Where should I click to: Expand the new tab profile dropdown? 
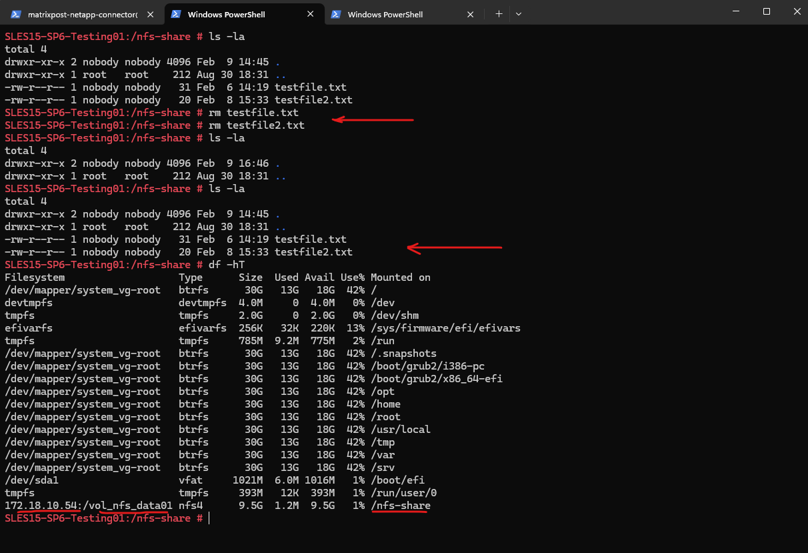pyautogui.click(x=519, y=13)
